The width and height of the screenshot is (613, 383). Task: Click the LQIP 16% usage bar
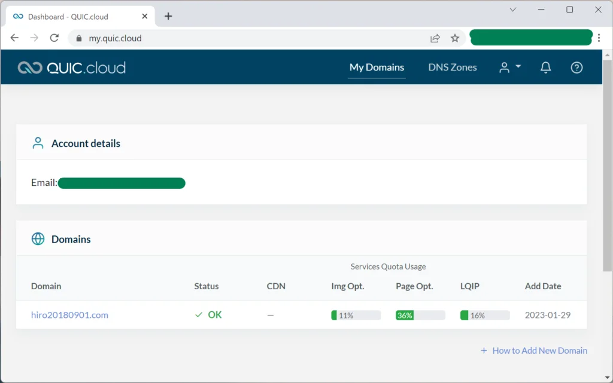click(x=485, y=315)
